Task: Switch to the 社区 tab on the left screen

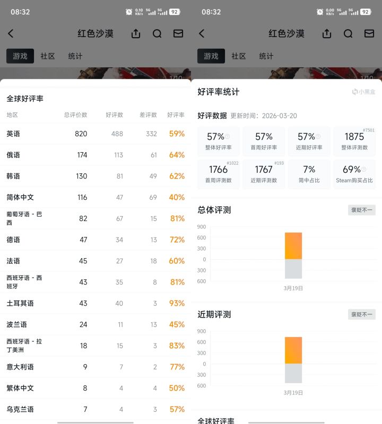Action: coord(48,56)
